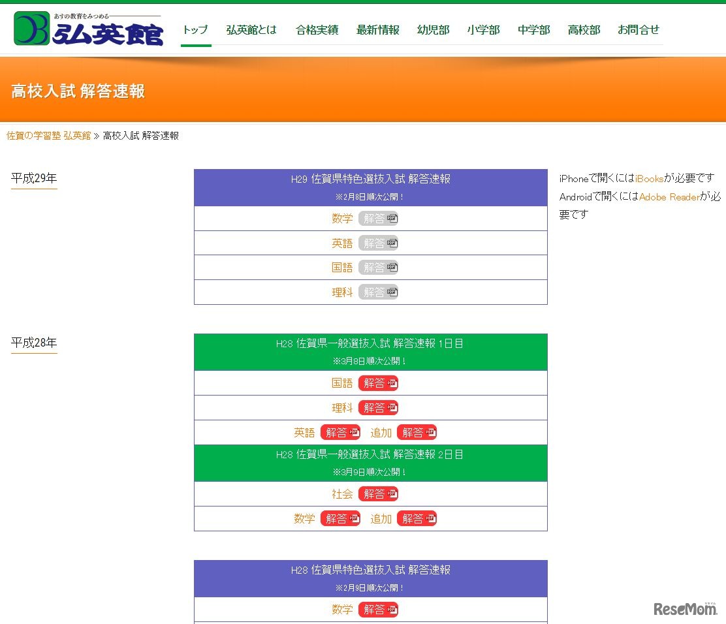726x624 pixels.
Task: Click the 佐賀の学習塾 弘英館 breadcrumb link
Action: pos(48,135)
